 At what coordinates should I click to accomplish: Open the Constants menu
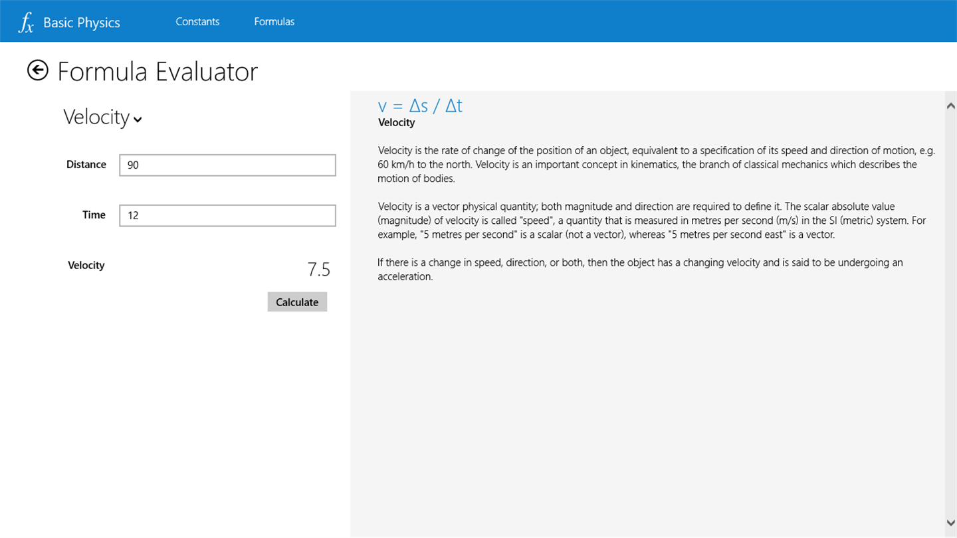click(x=197, y=22)
